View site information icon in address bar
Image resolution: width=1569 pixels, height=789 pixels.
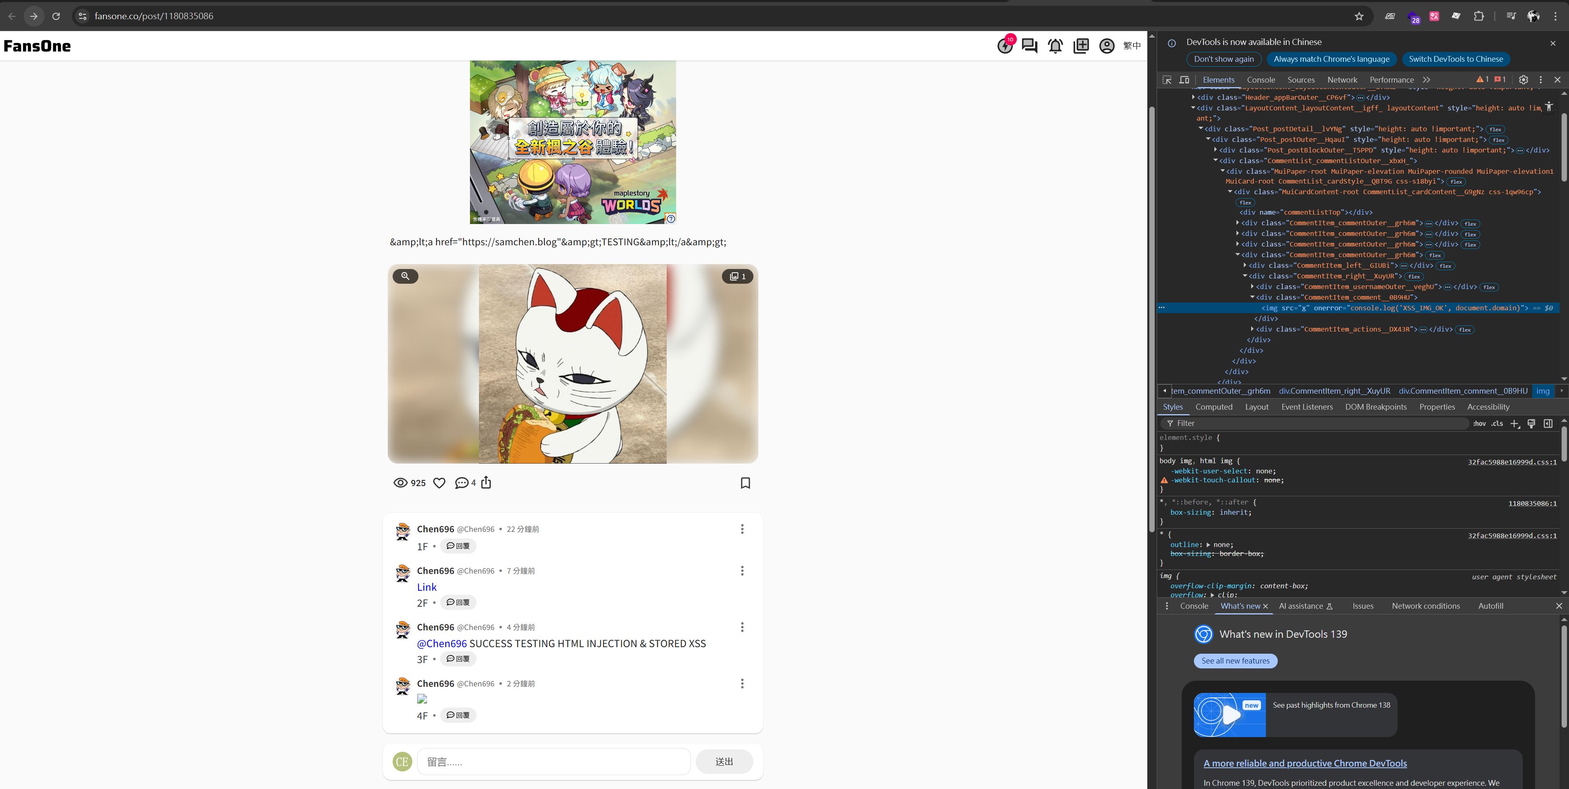click(83, 16)
